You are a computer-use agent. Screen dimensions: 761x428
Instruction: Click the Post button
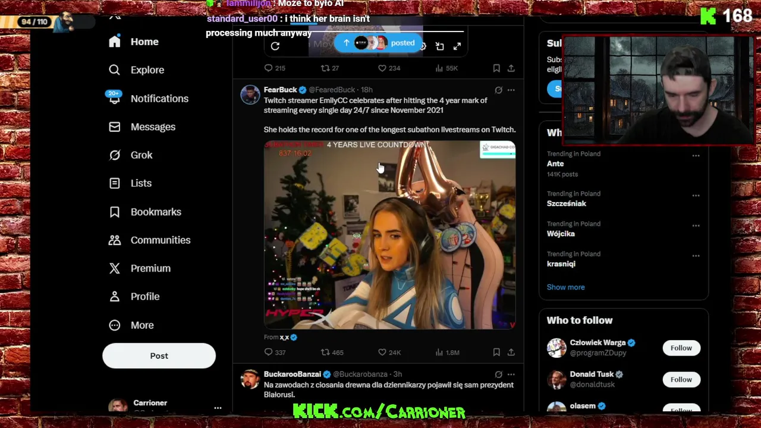159,355
